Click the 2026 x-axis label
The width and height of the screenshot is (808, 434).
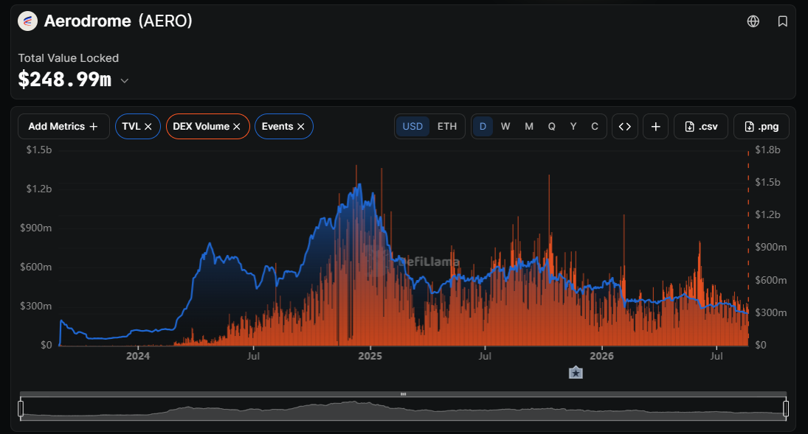pos(601,356)
